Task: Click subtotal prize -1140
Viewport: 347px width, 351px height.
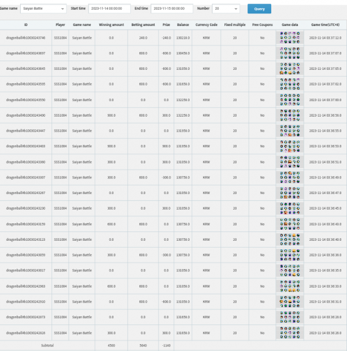Action: point(166,345)
